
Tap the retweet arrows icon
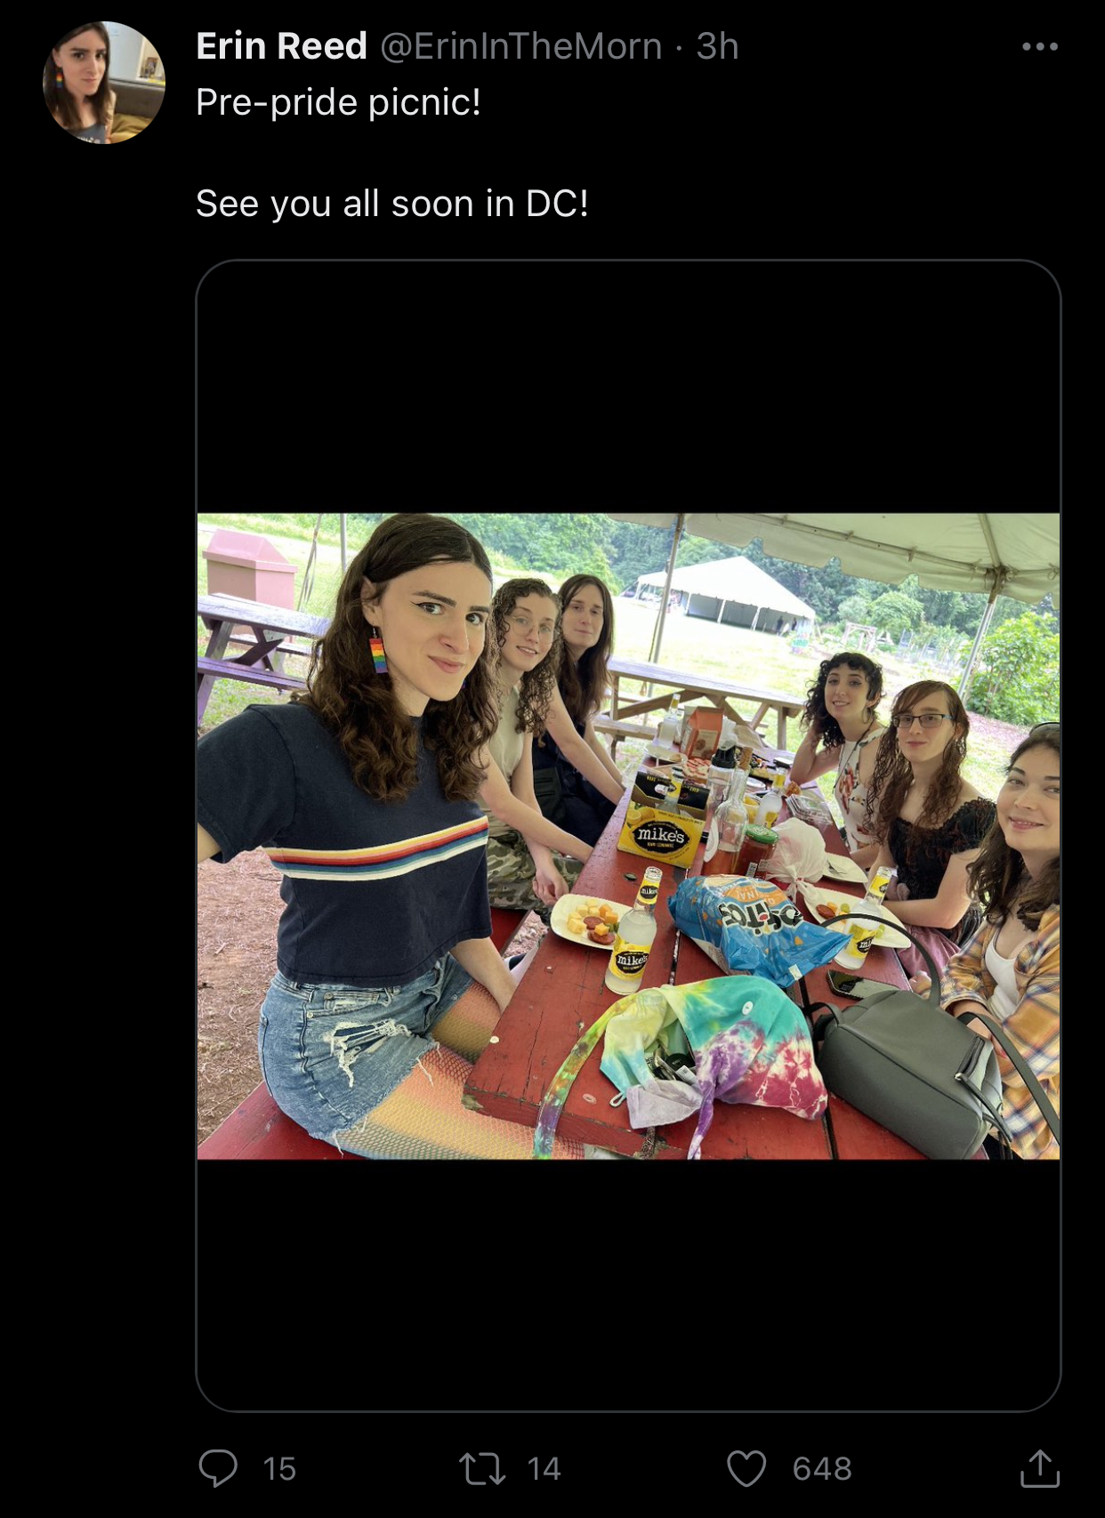coord(482,1468)
